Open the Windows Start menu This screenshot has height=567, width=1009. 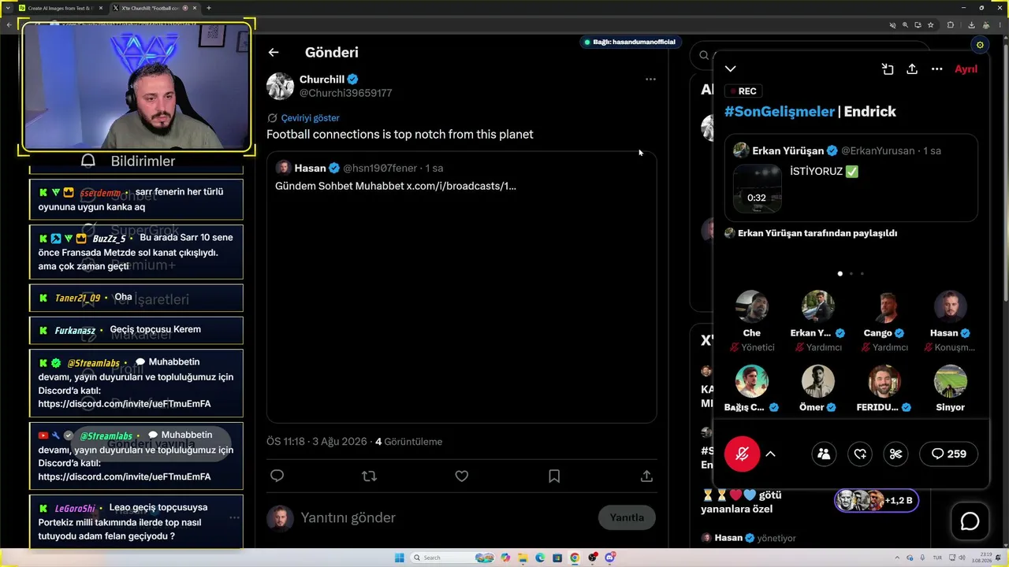pyautogui.click(x=400, y=558)
